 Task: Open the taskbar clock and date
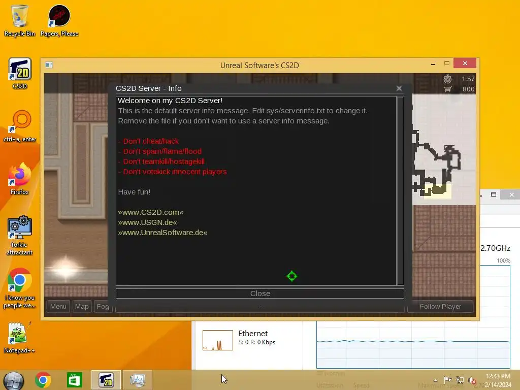tap(498, 380)
